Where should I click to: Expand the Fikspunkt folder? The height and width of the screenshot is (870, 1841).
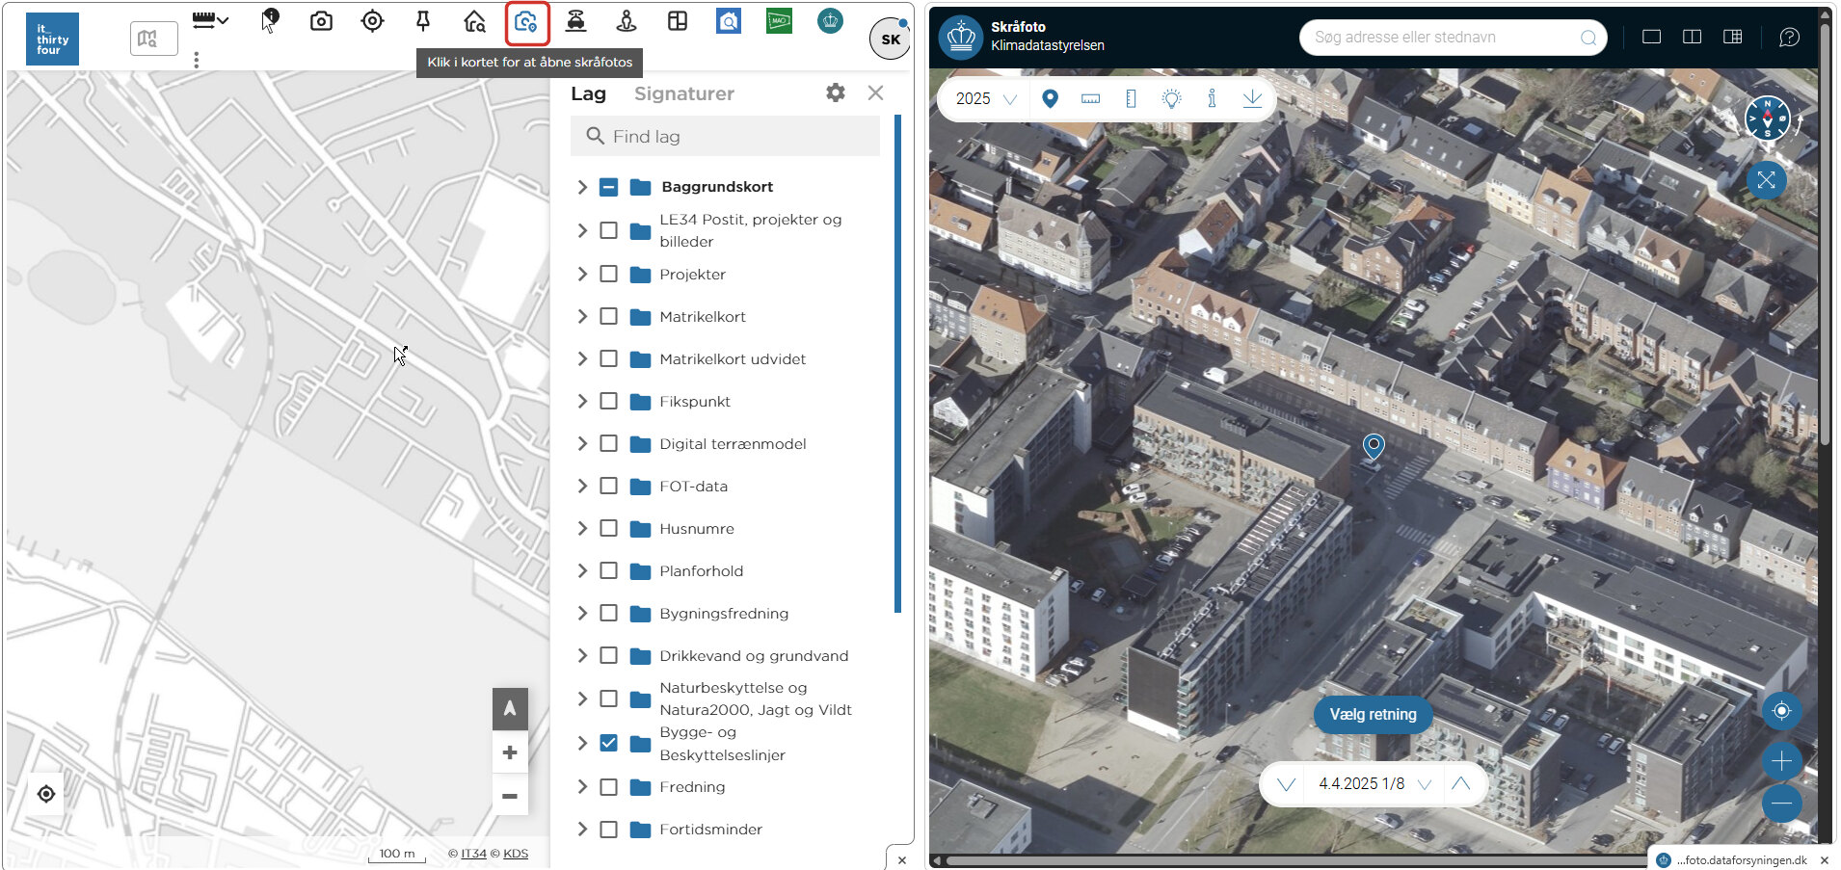pyautogui.click(x=582, y=401)
